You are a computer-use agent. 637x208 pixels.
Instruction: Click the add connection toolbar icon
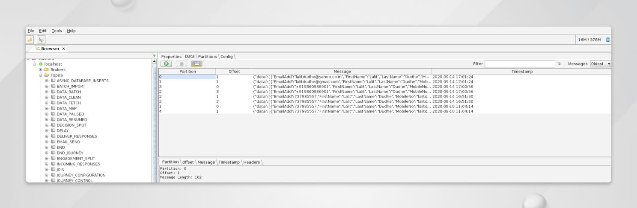coord(30,40)
